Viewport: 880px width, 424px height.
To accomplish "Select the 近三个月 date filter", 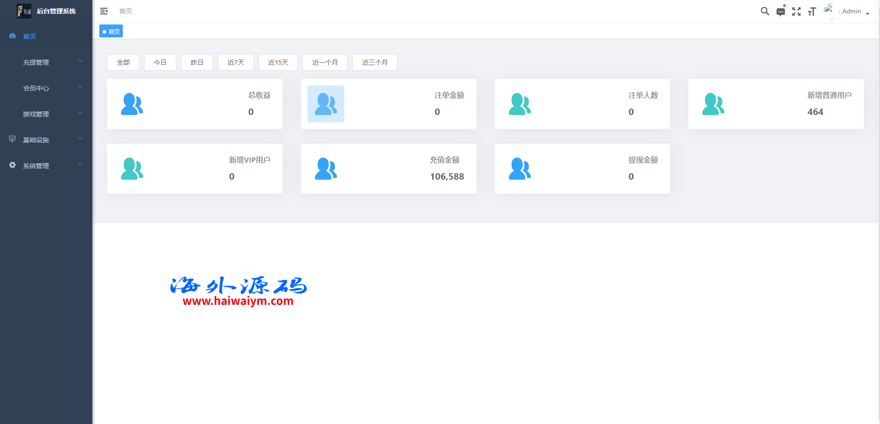I will point(374,62).
